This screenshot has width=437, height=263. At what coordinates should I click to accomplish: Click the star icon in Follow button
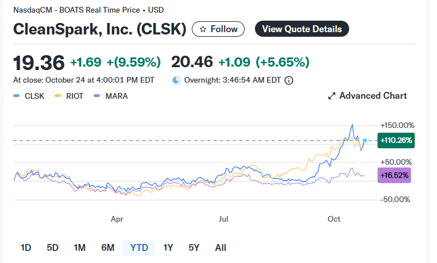[x=203, y=29]
